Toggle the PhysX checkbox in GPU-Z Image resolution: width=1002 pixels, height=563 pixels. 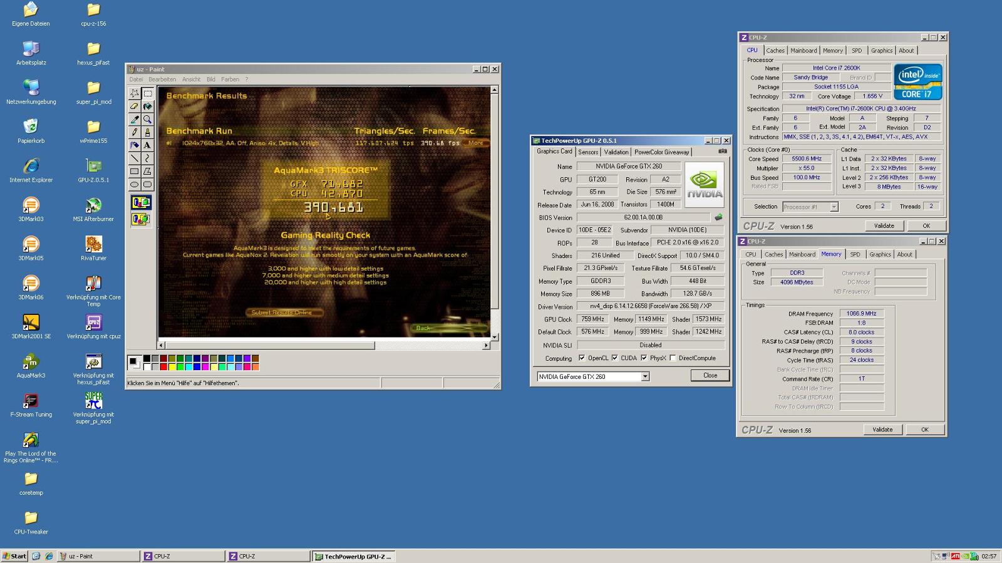[x=644, y=358]
